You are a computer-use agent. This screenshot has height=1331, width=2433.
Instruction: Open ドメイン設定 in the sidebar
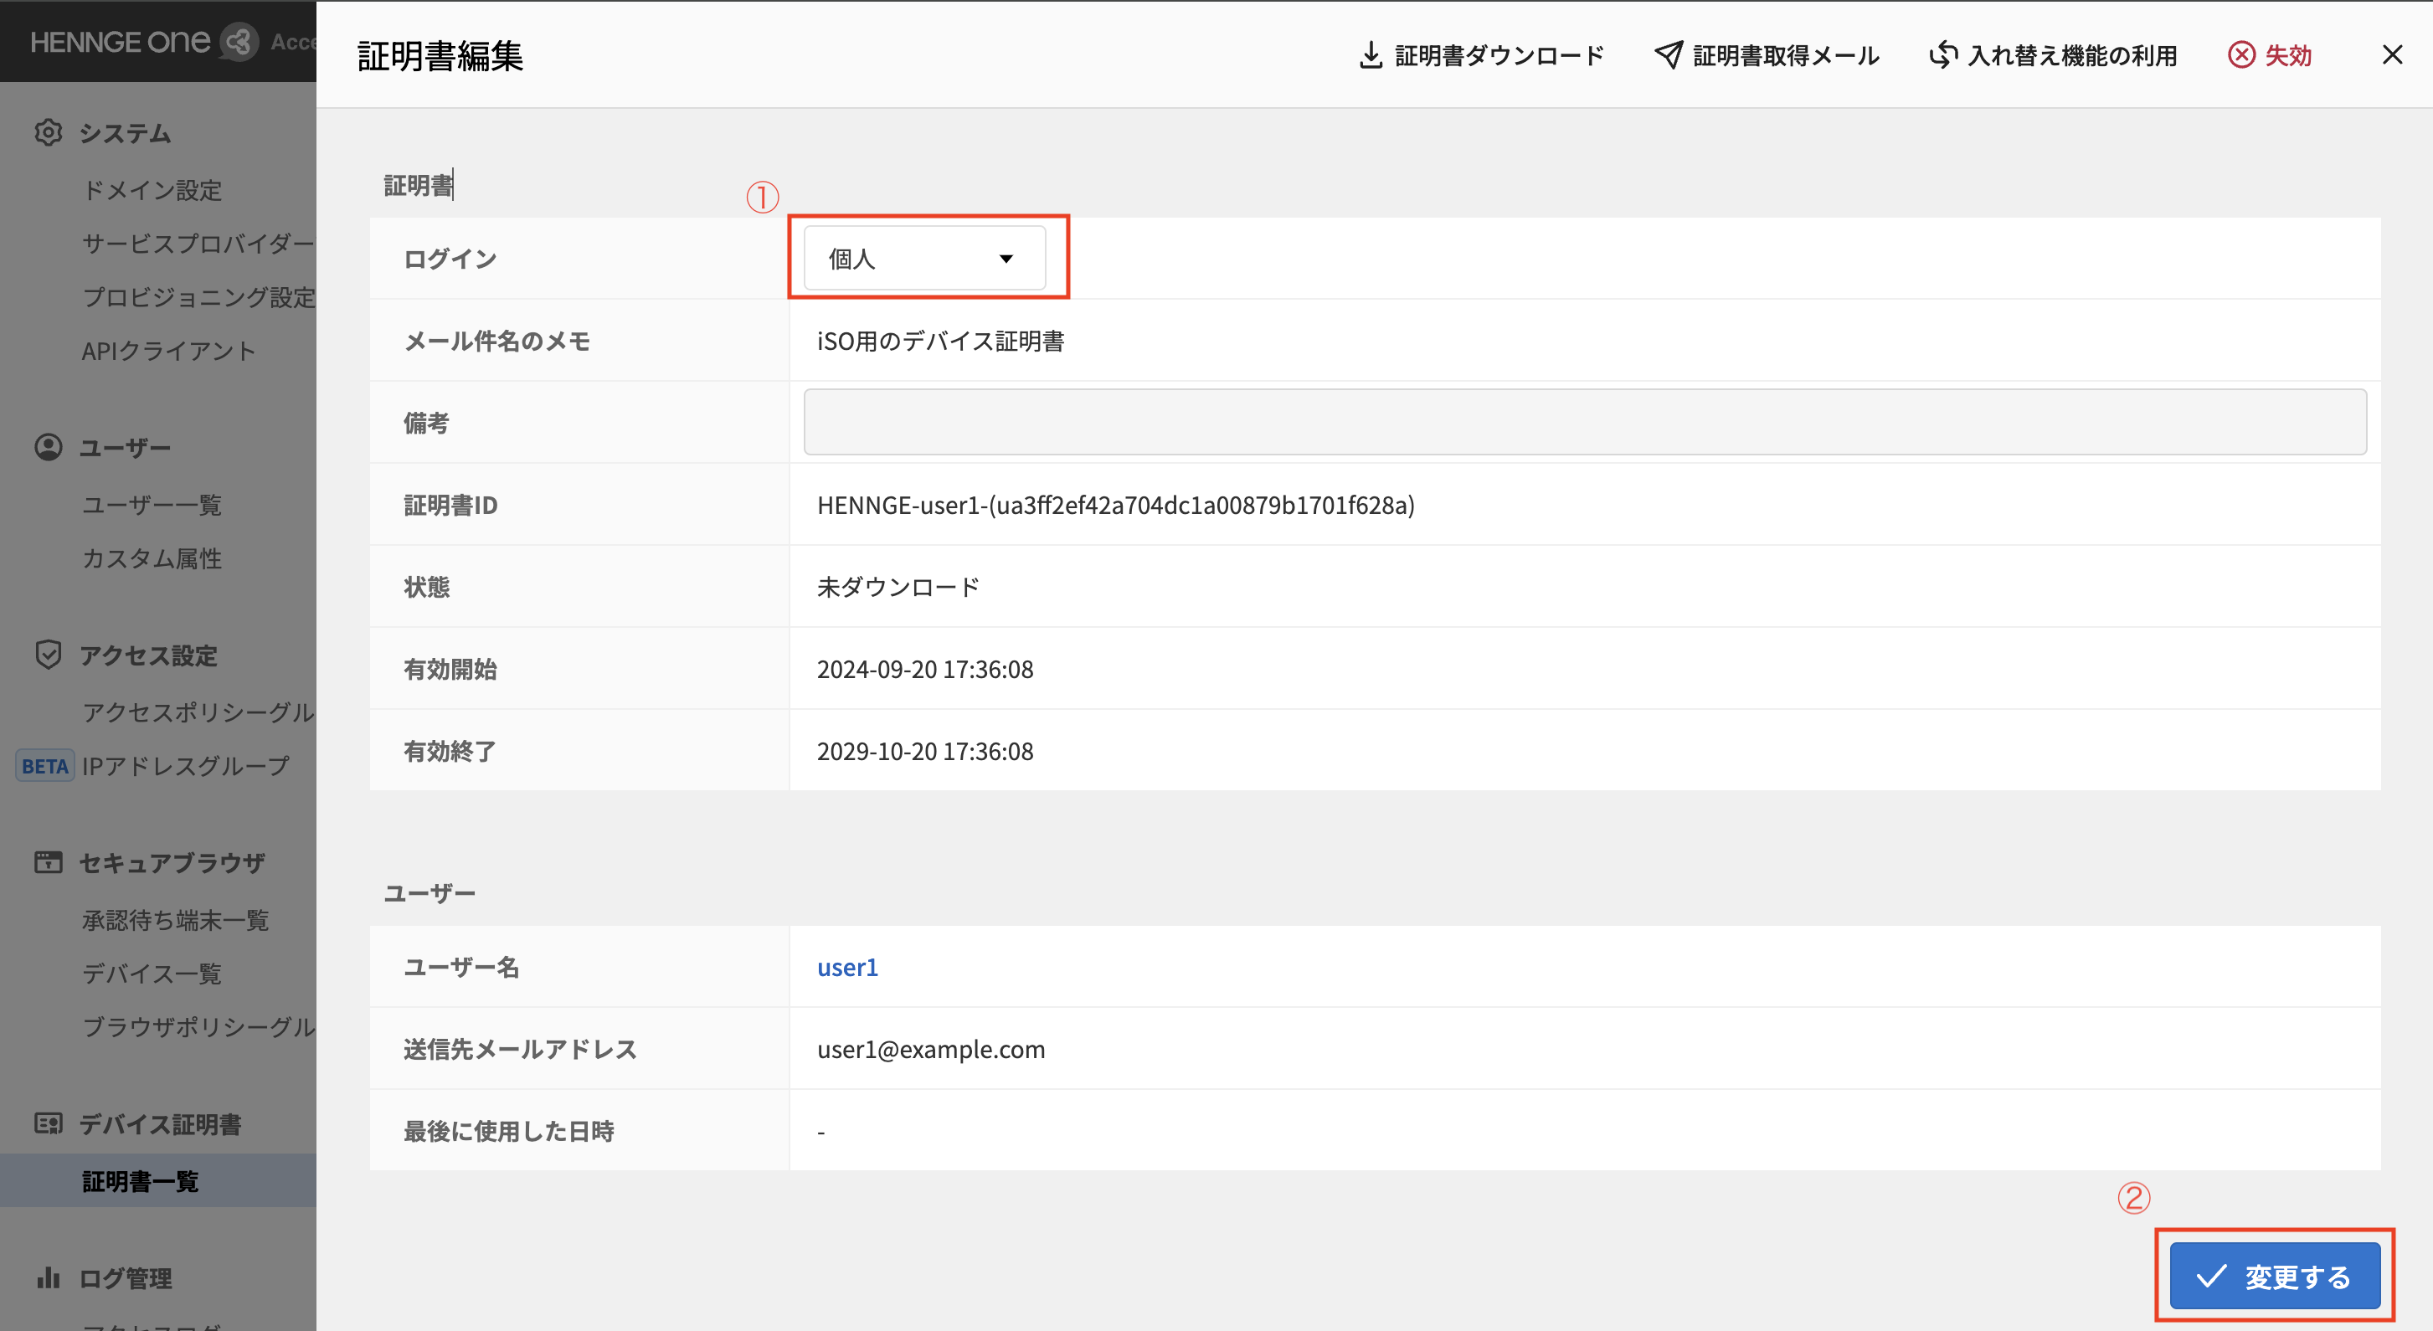coord(152,190)
